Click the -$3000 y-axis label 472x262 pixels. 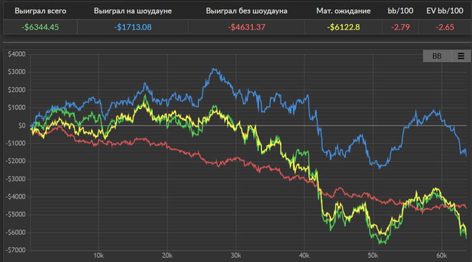(x=16, y=179)
